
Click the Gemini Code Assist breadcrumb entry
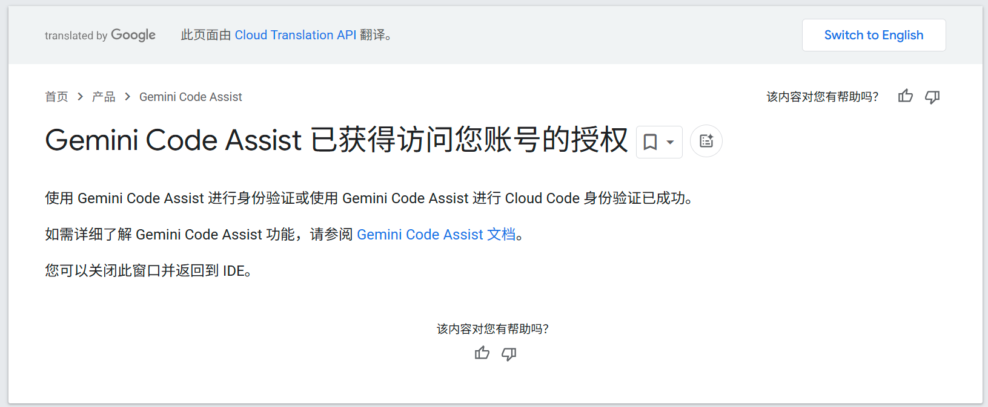(x=190, y=96)
